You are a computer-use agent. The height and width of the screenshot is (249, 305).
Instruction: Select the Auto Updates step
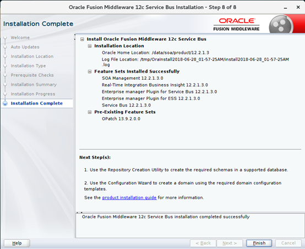(x=25, y=47)
